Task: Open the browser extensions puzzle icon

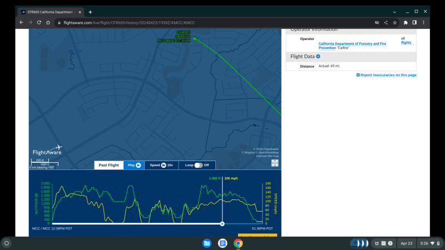Action: coord(406,22)
